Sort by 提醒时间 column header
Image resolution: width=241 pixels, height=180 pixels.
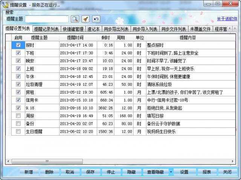coord(75,38)
